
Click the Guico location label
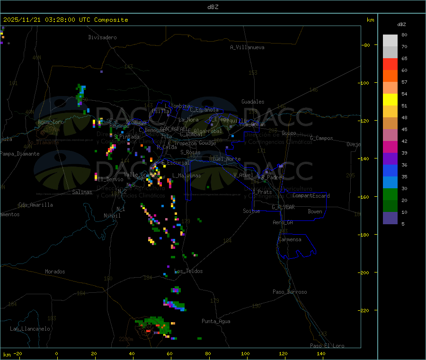click(x=289, y=133)
